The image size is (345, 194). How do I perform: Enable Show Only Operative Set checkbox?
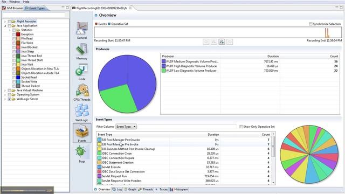pos(241,127)
